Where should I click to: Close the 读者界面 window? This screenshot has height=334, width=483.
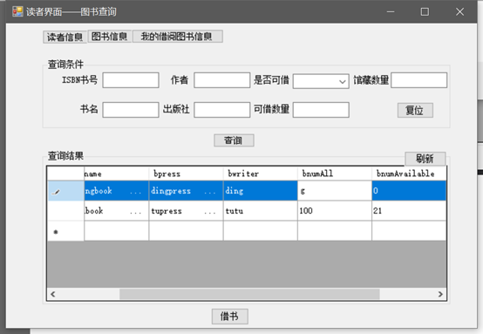[x=460, y=11]
